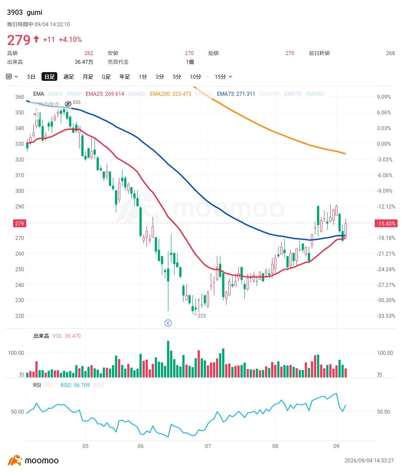Choose the 5分 minute interval
The image size is (401, 472).
click(177, 77)
